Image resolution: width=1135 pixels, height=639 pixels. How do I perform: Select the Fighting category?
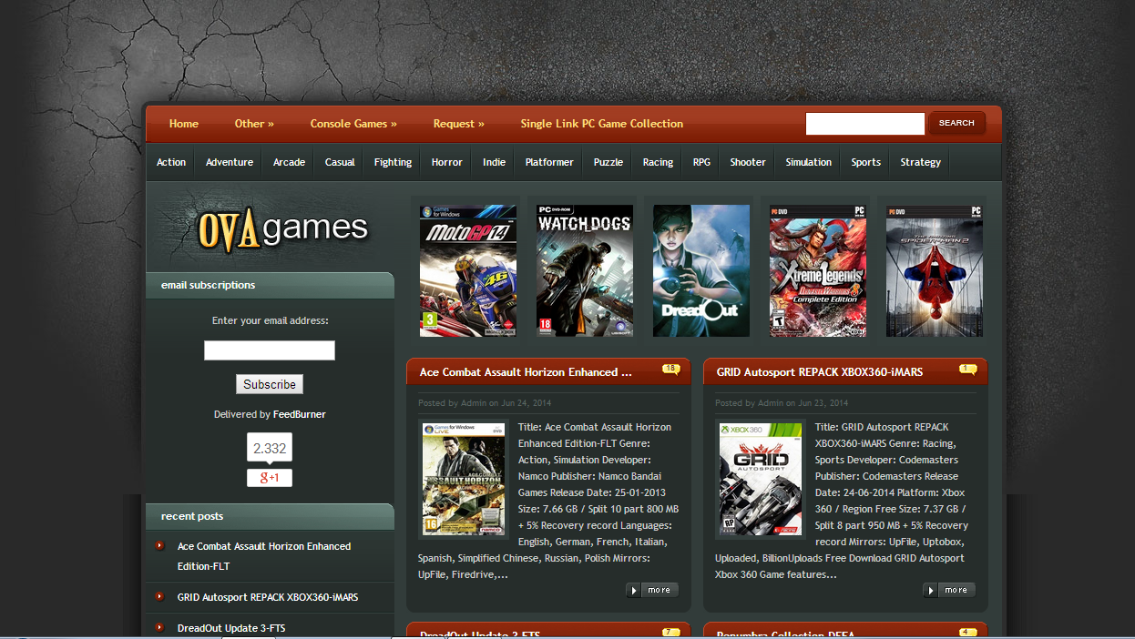point(394,162)
